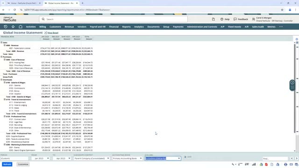Bookmark this page with the browser star
The image size is (299, 168).
(282, 10)
